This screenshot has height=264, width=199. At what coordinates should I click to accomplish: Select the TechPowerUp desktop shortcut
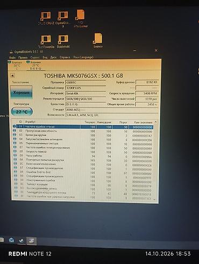[46, 41]
